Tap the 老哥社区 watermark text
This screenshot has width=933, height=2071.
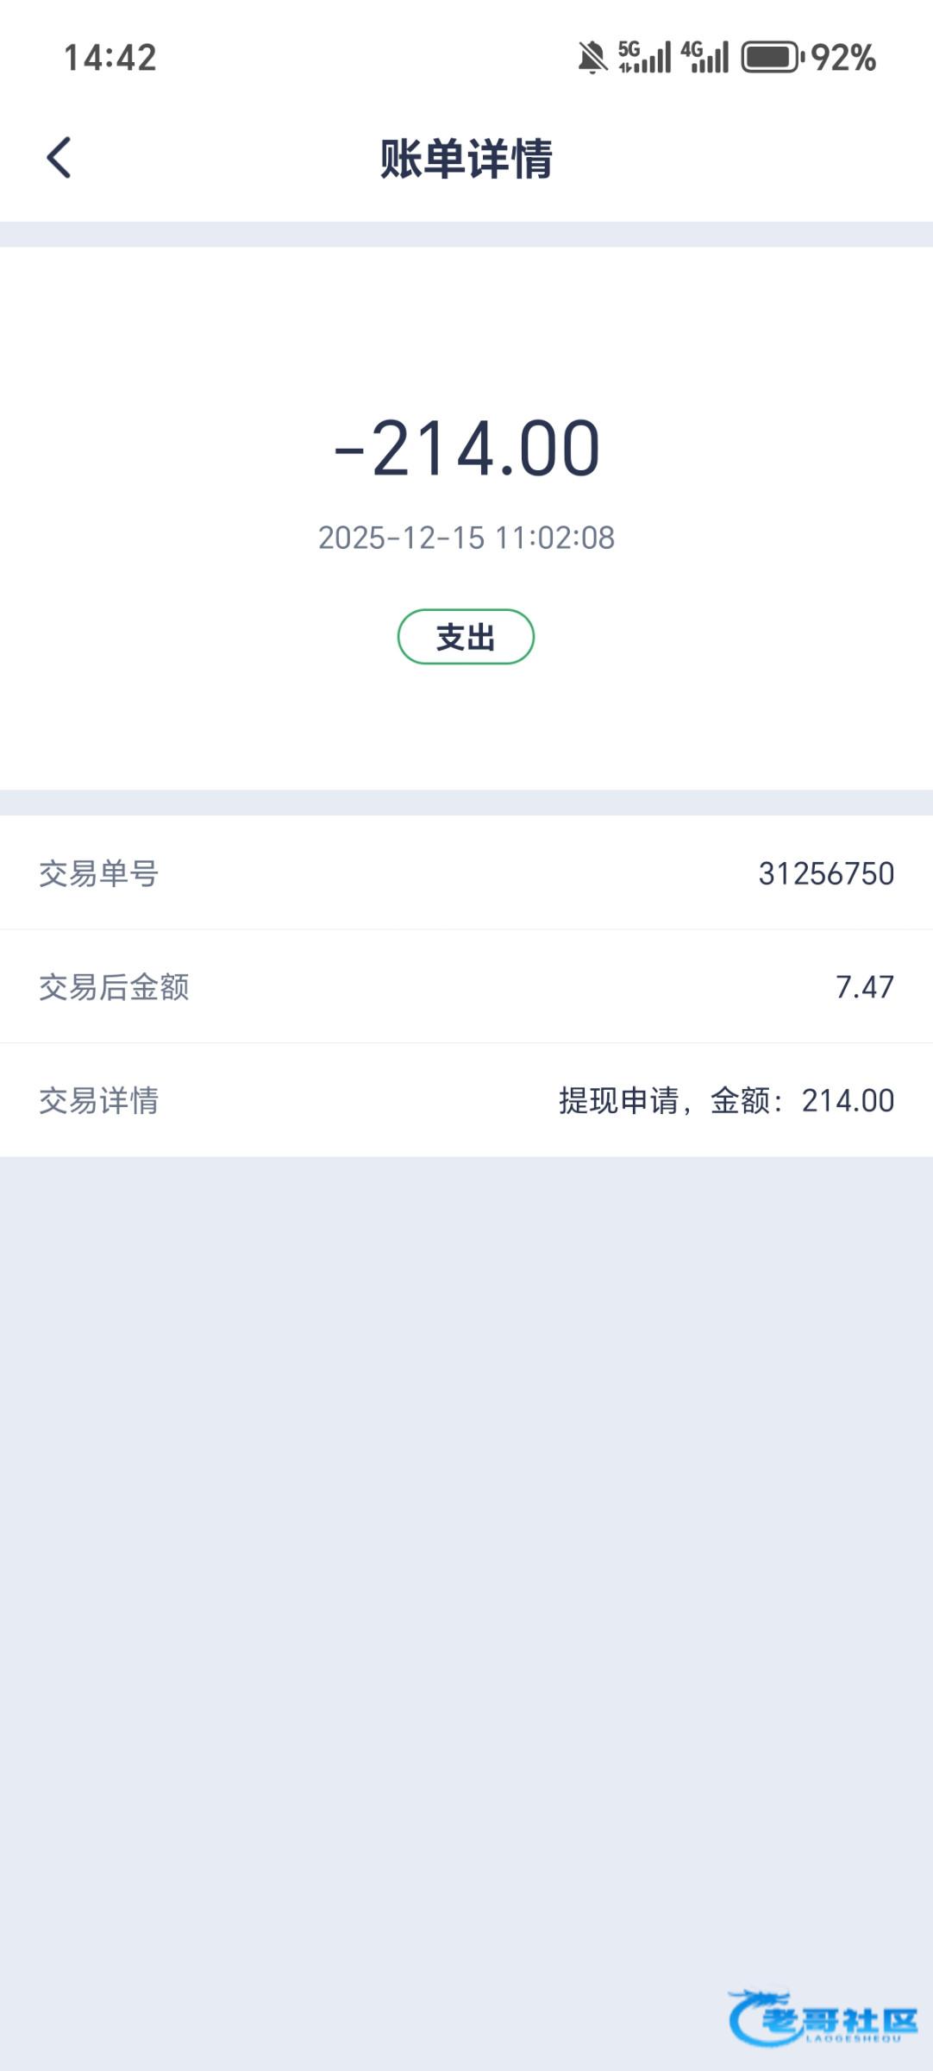coord(841,2021)
